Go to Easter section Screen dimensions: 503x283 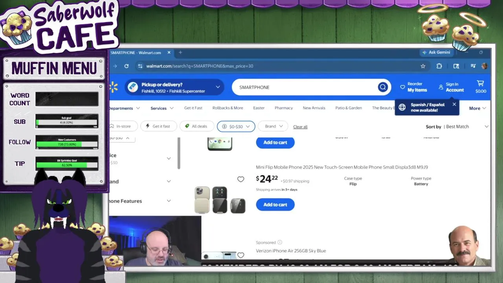click(x=259, y=108)
